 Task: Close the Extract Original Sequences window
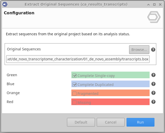160,4
